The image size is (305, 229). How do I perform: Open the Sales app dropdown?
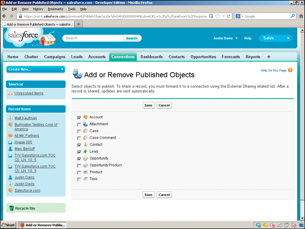(275, 38)
